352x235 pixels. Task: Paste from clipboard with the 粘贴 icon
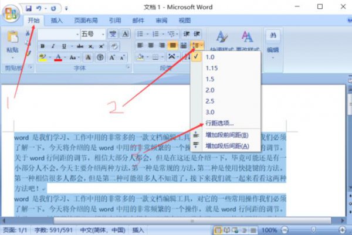click(x=13, y=37)
